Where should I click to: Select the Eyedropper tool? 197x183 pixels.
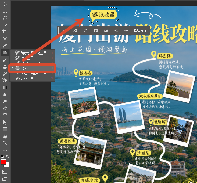click(5, 46)
